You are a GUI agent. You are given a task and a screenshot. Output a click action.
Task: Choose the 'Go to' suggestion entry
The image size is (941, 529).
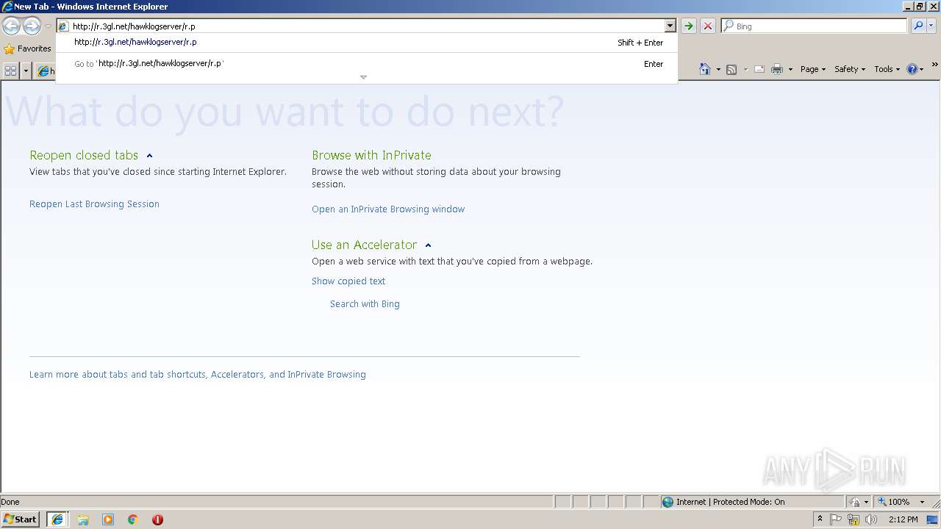tap(366, 64)
